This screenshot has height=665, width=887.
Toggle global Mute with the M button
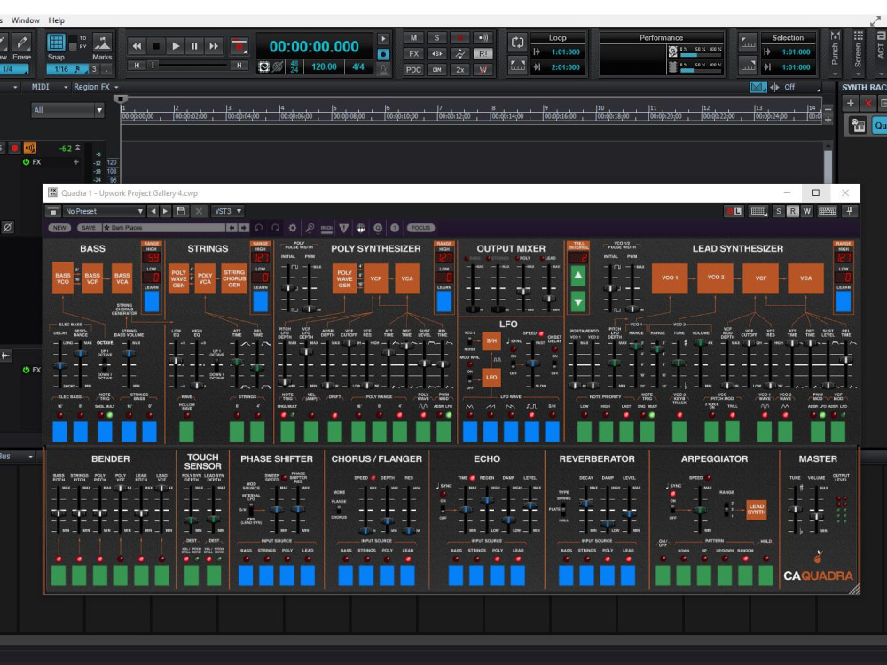point(413,38)
